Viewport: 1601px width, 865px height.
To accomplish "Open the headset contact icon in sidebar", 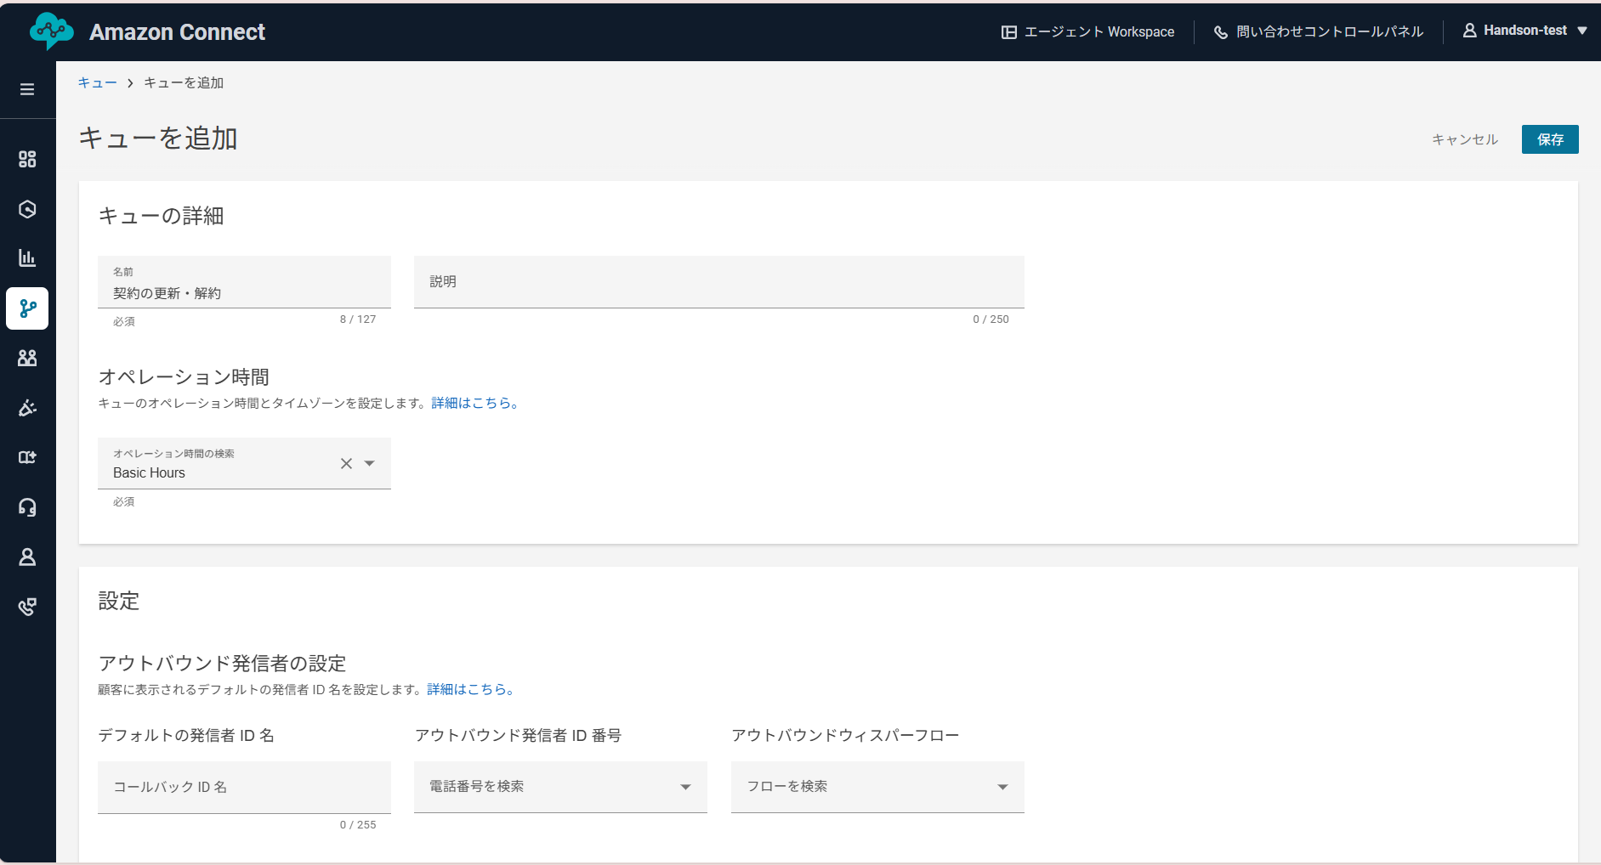I will (x=27, y=507).
